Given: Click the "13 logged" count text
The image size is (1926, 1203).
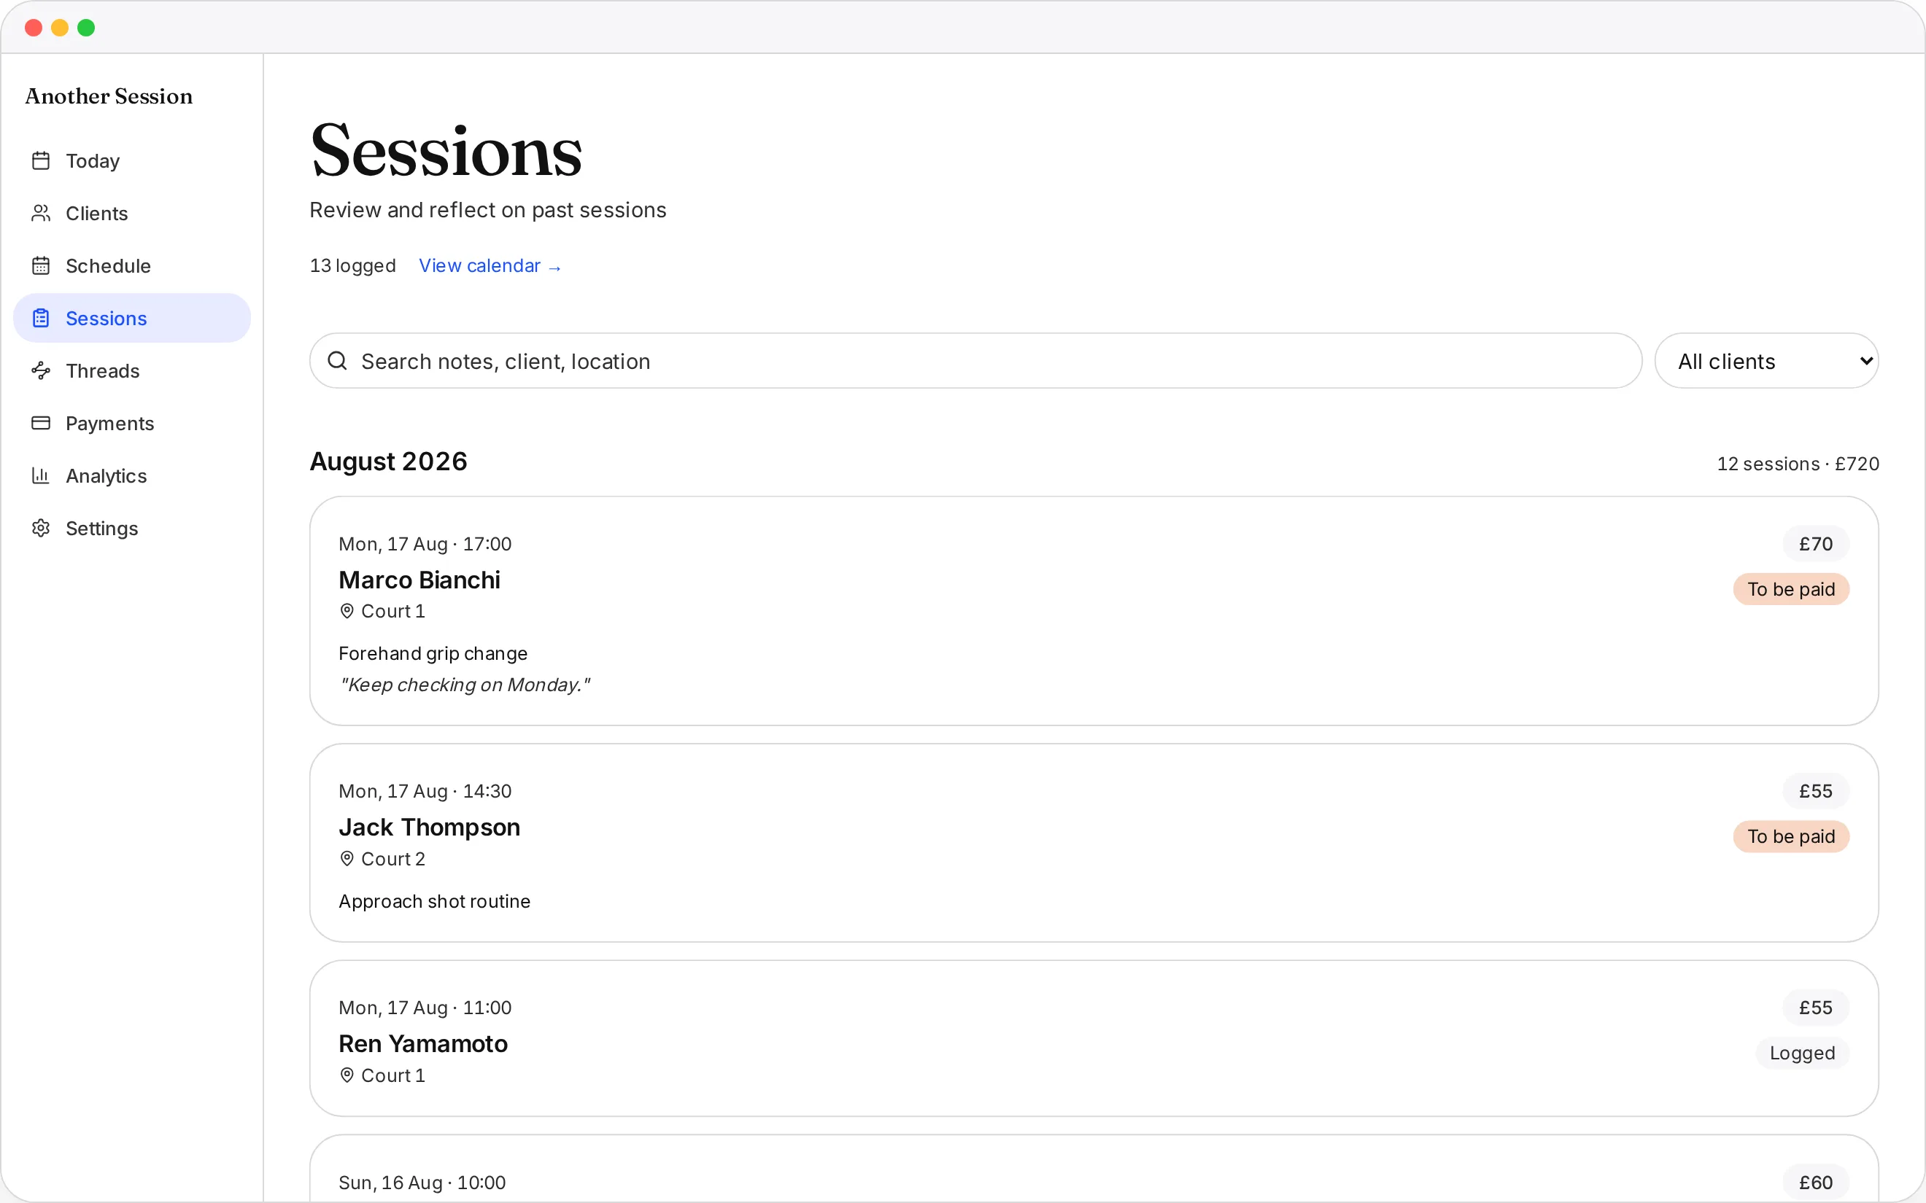Looking at the screenshot, I should pyautogui.click(x=352, y=265).
